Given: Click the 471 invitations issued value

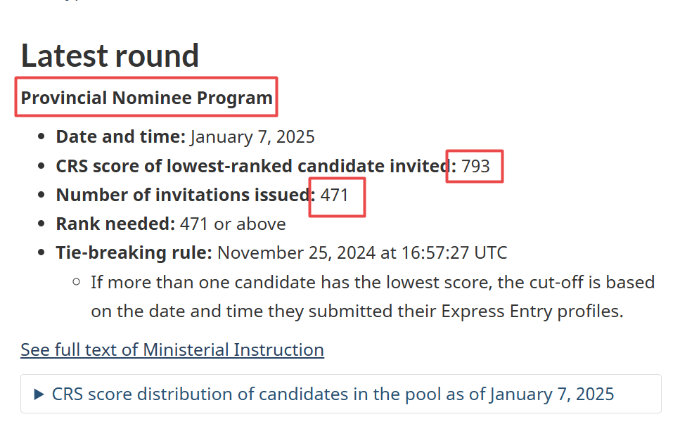Looking at the screenshot, I should 335,195.
